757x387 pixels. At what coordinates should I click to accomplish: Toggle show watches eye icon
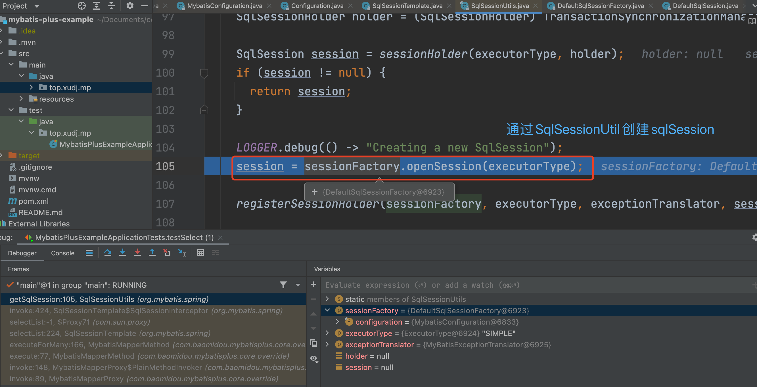click(314, 359)
